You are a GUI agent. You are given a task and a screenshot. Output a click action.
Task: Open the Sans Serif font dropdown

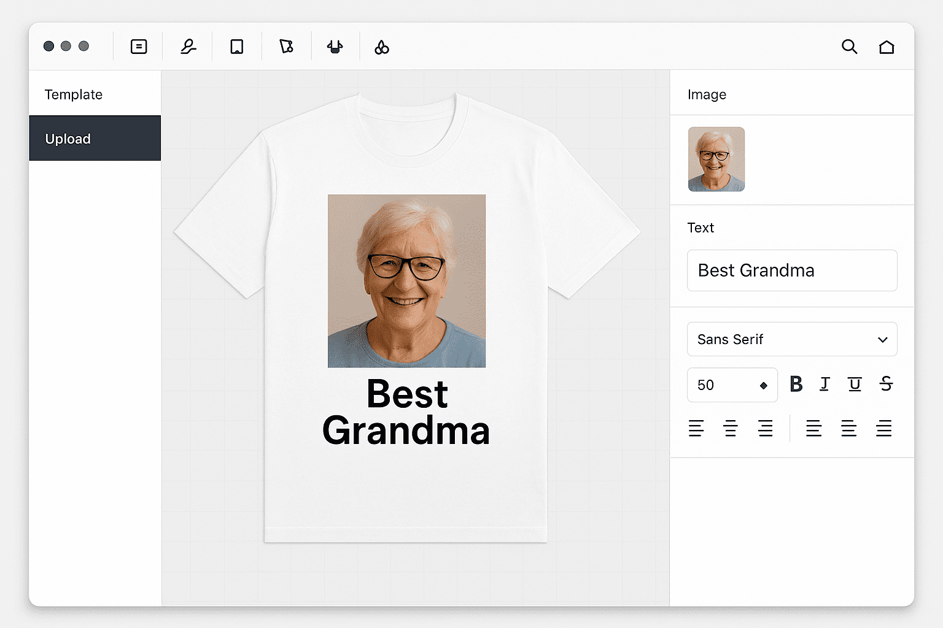coord(792,339)
